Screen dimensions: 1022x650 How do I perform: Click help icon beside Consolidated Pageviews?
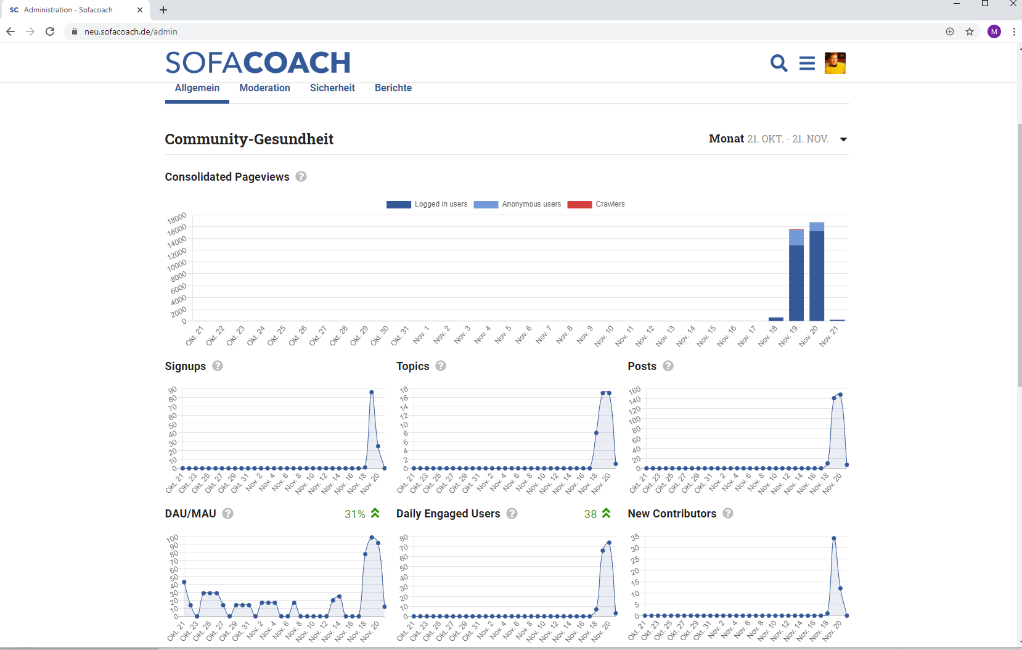pyautogui.click(x=301, y=176)
